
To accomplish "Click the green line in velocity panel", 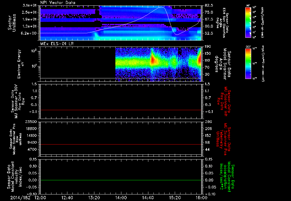I will pyautogui.click(x=121, y=180).
